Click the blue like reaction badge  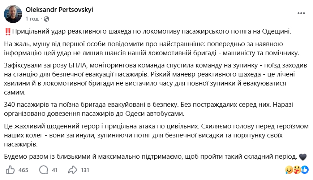click(x=305, y=170)
